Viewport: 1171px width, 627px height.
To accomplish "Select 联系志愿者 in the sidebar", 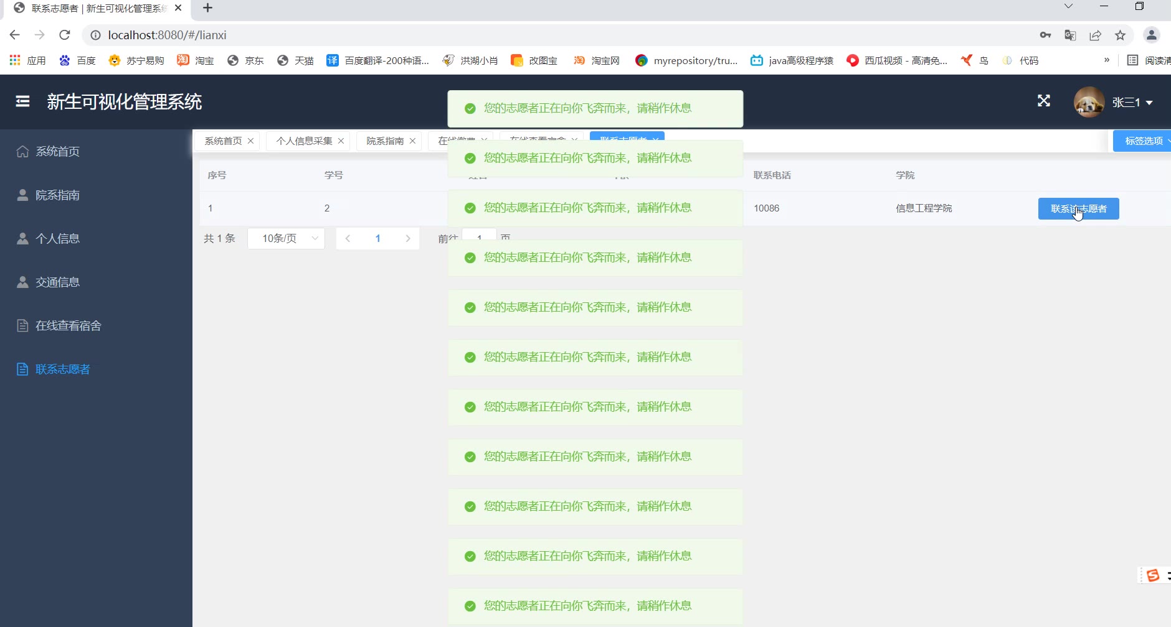I will [x=63, y=369].
